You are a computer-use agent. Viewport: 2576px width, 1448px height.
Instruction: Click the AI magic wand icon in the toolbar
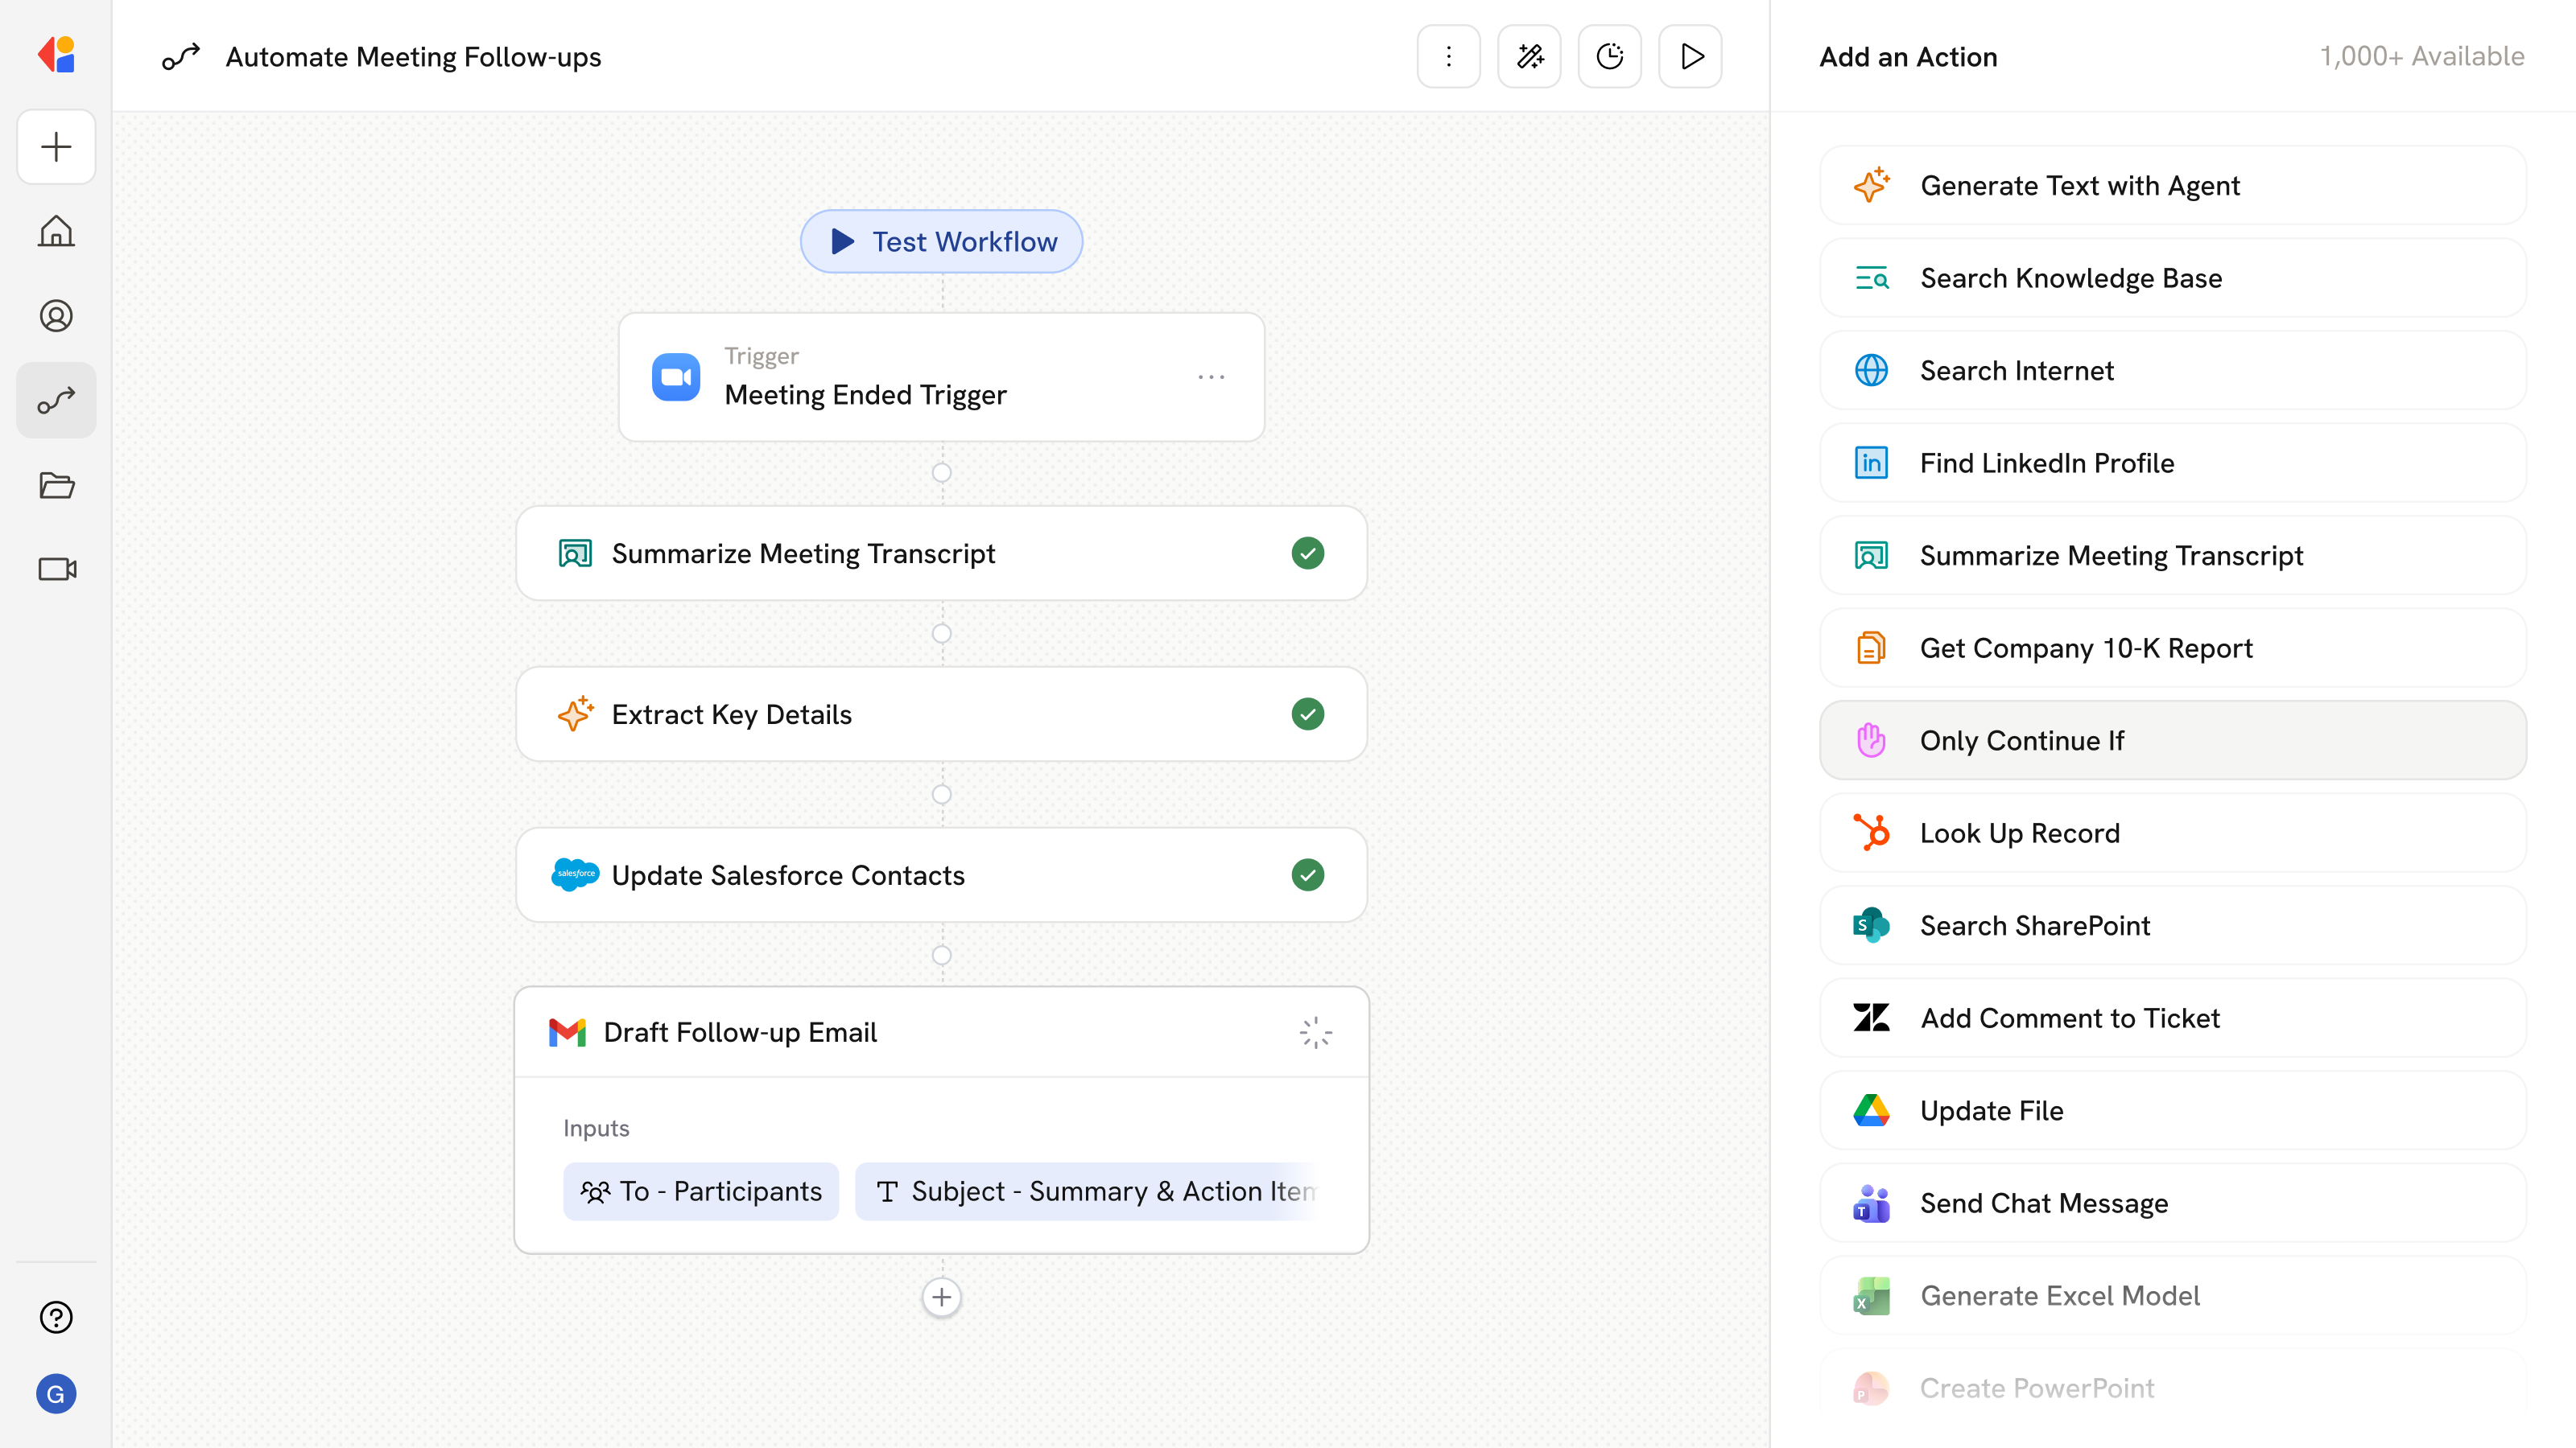(x=1529, y=56)
